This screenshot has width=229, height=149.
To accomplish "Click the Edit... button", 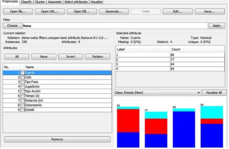I will [178, 11].
